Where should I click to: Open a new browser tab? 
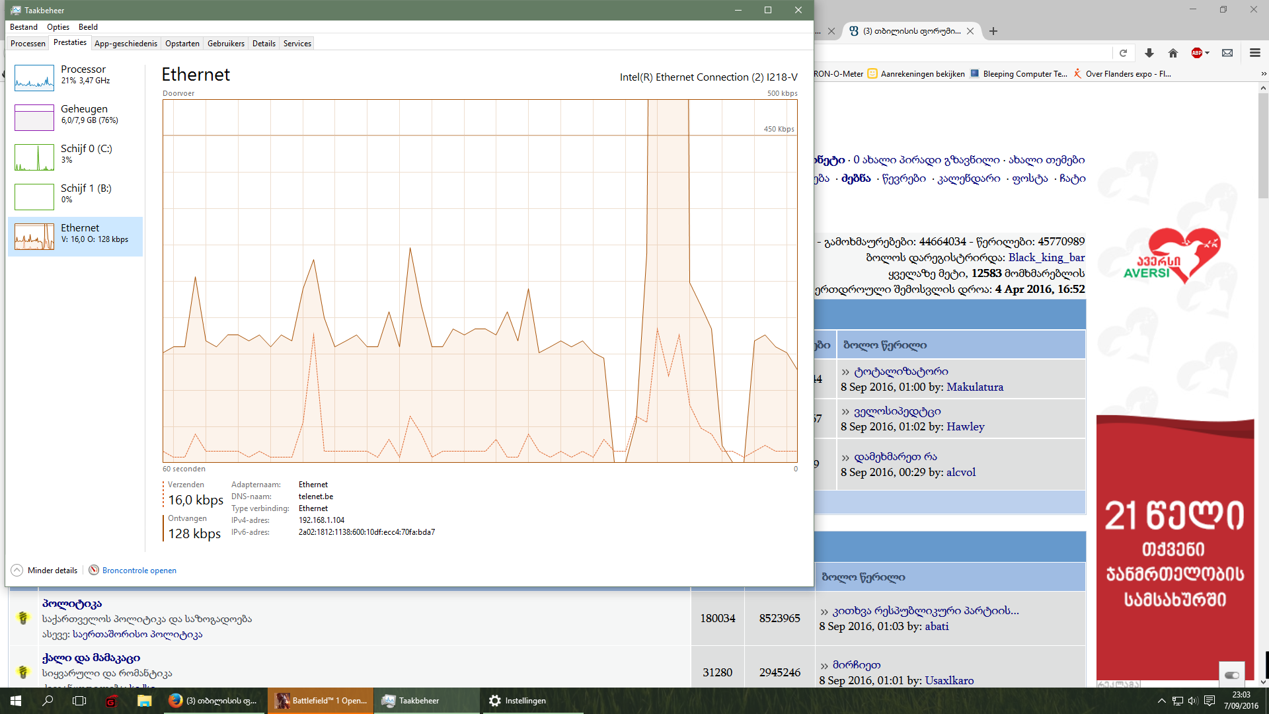click(993, 31)
